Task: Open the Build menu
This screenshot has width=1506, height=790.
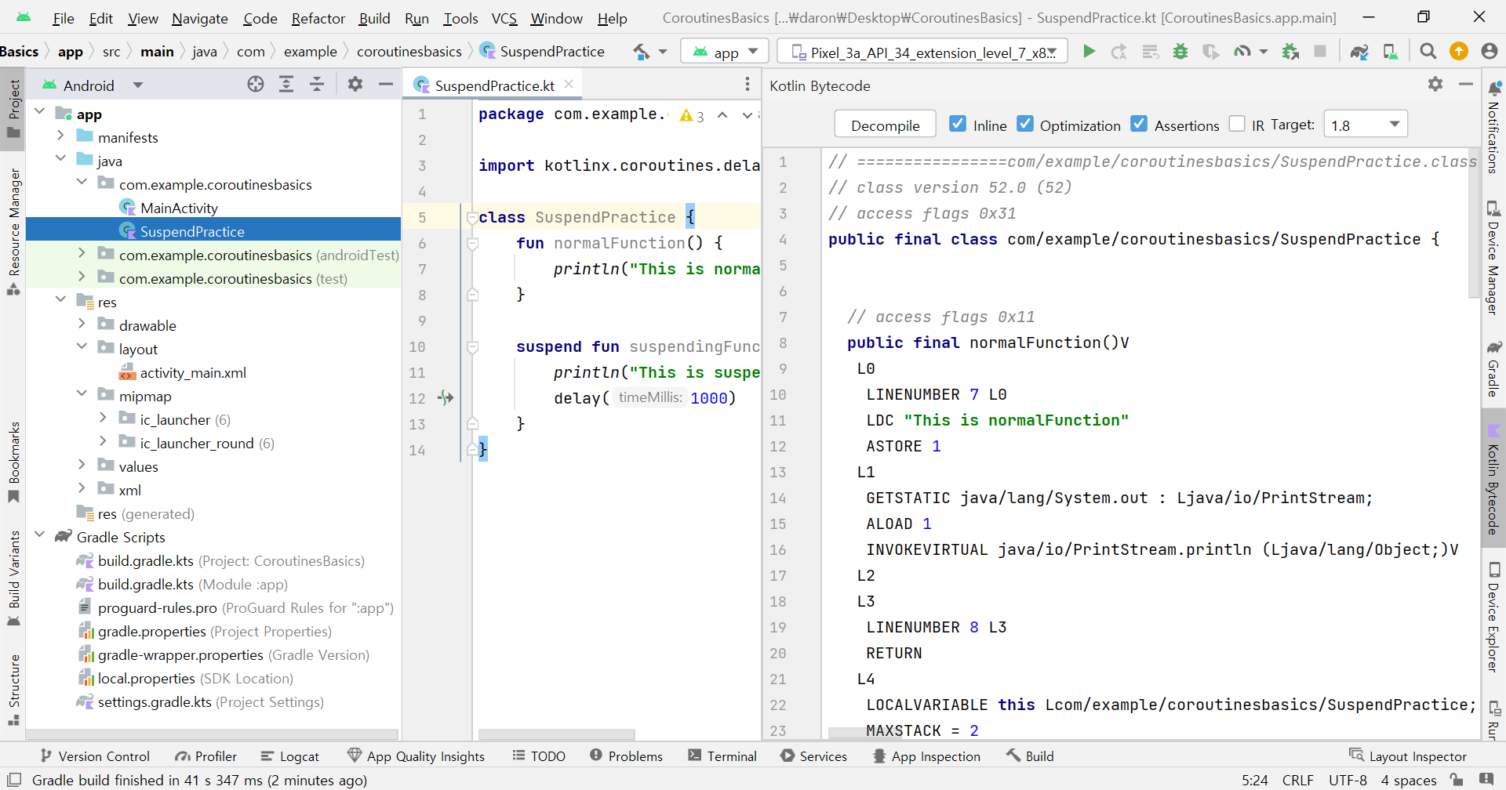Action: click(x=374, y=18)
